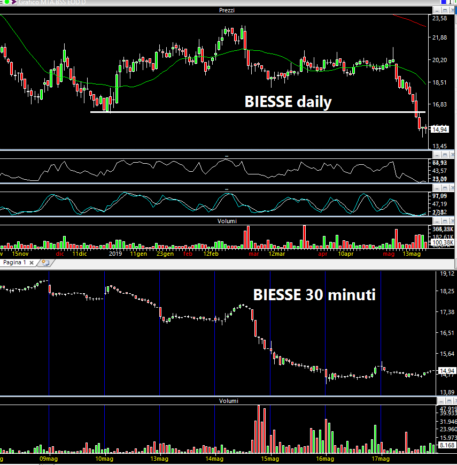Click the 09mag date label
This screenshot has height=465, width=457.
[49, 459]
